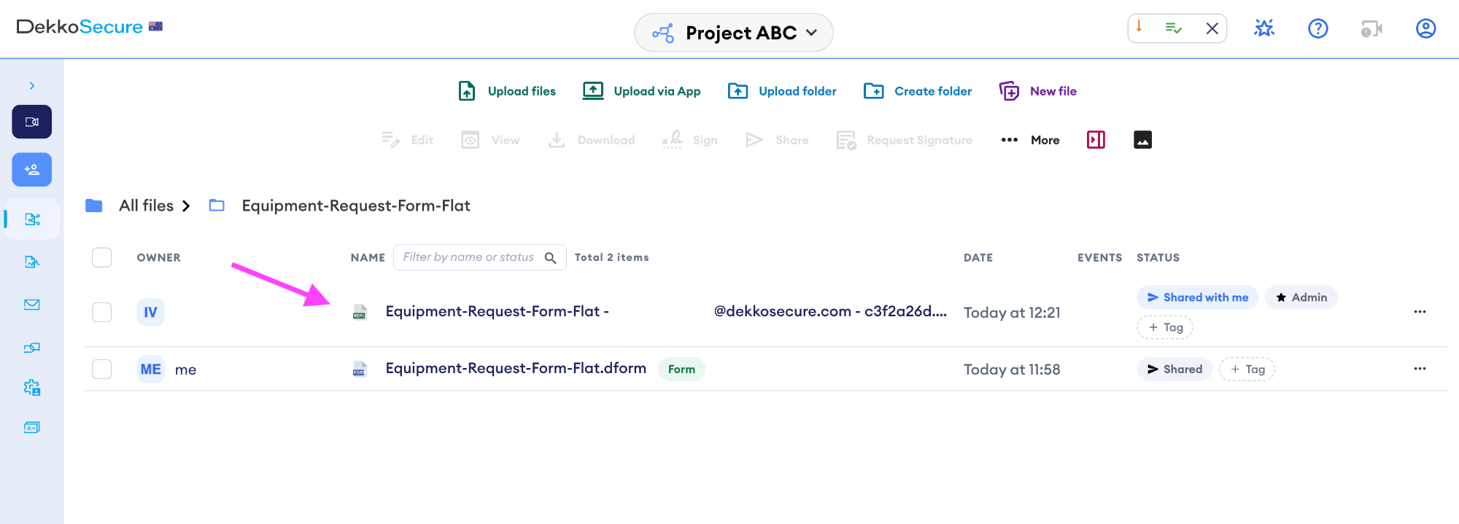Click the green checklist icon

pyautogui.click(x=1173, y=28)
